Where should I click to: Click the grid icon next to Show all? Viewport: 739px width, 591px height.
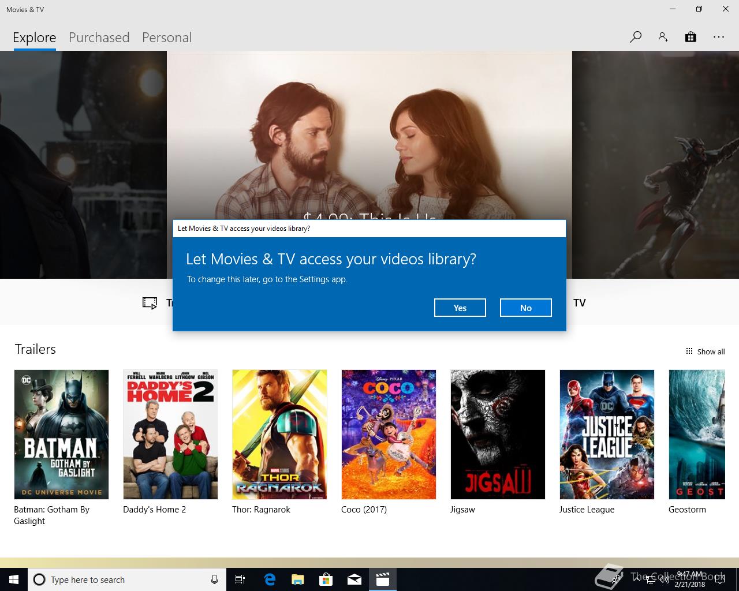click(689, 351)
